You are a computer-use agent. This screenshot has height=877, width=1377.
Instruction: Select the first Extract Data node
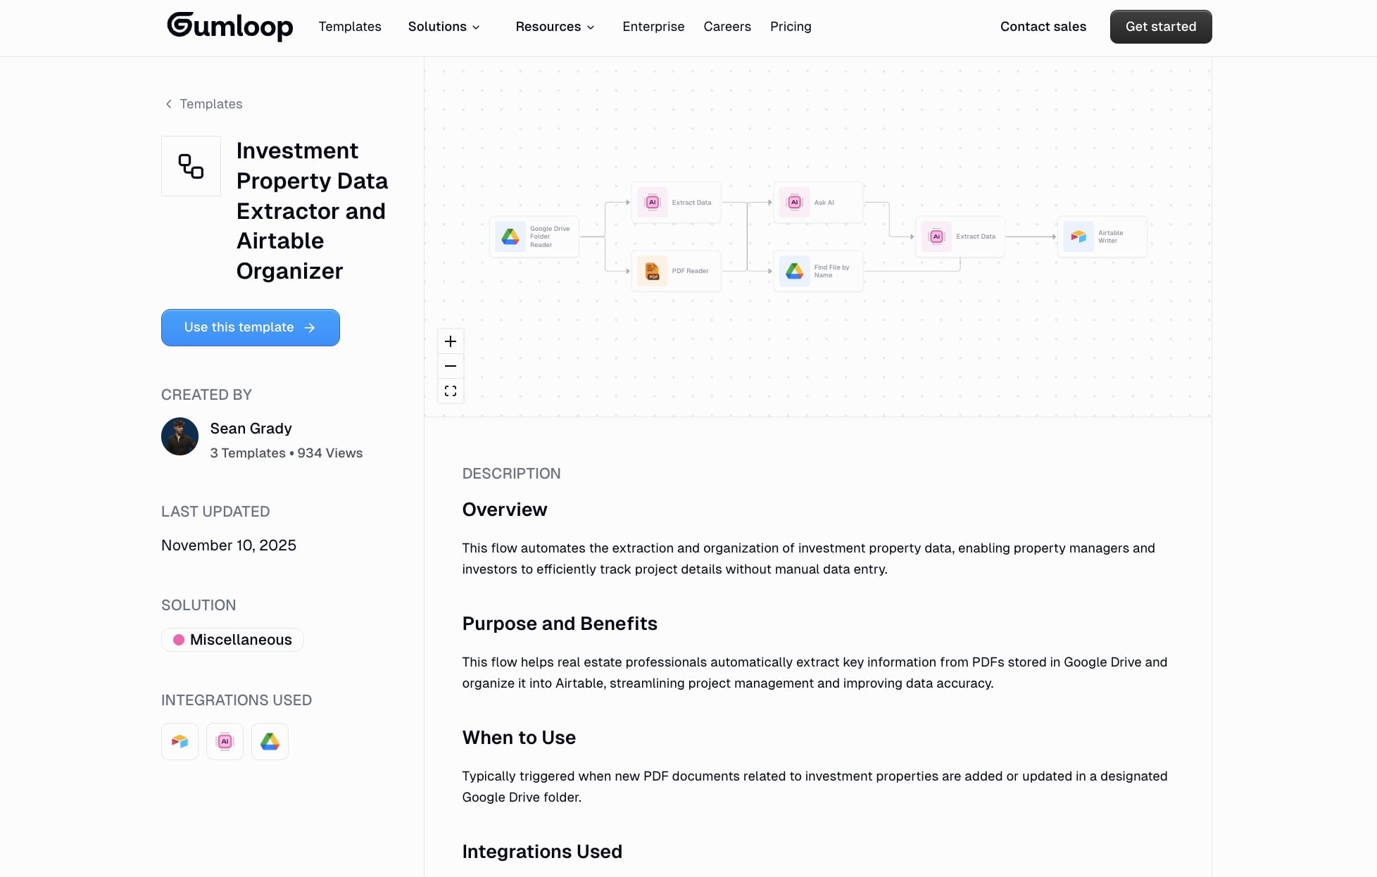pos(676,202)
